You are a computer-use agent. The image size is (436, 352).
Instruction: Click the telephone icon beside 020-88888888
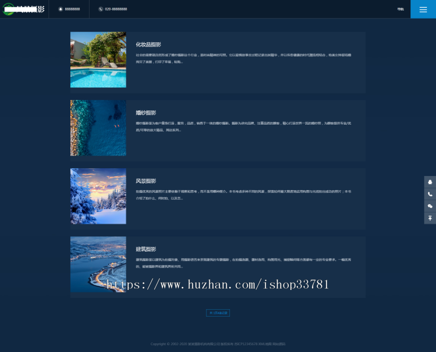tap(101, 9)
